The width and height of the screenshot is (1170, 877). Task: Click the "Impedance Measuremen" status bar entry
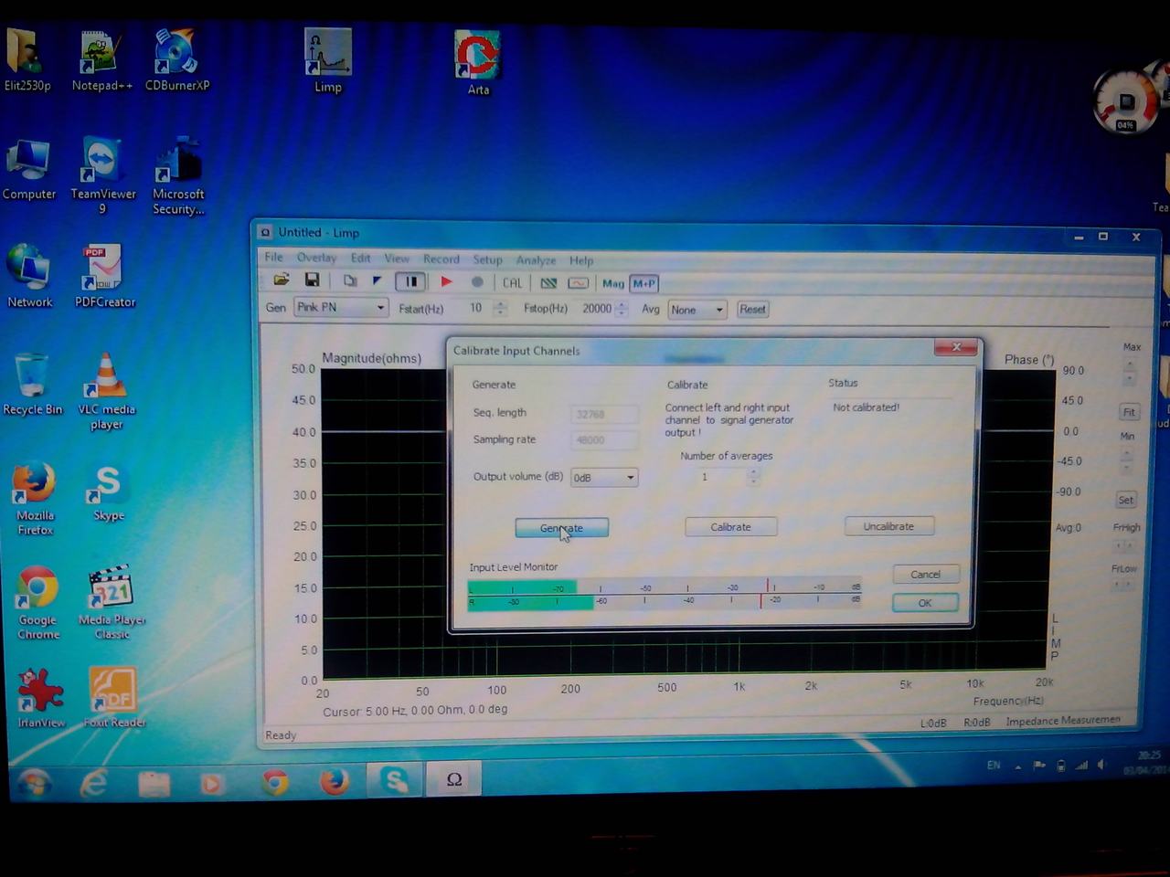pos(1062,721)
